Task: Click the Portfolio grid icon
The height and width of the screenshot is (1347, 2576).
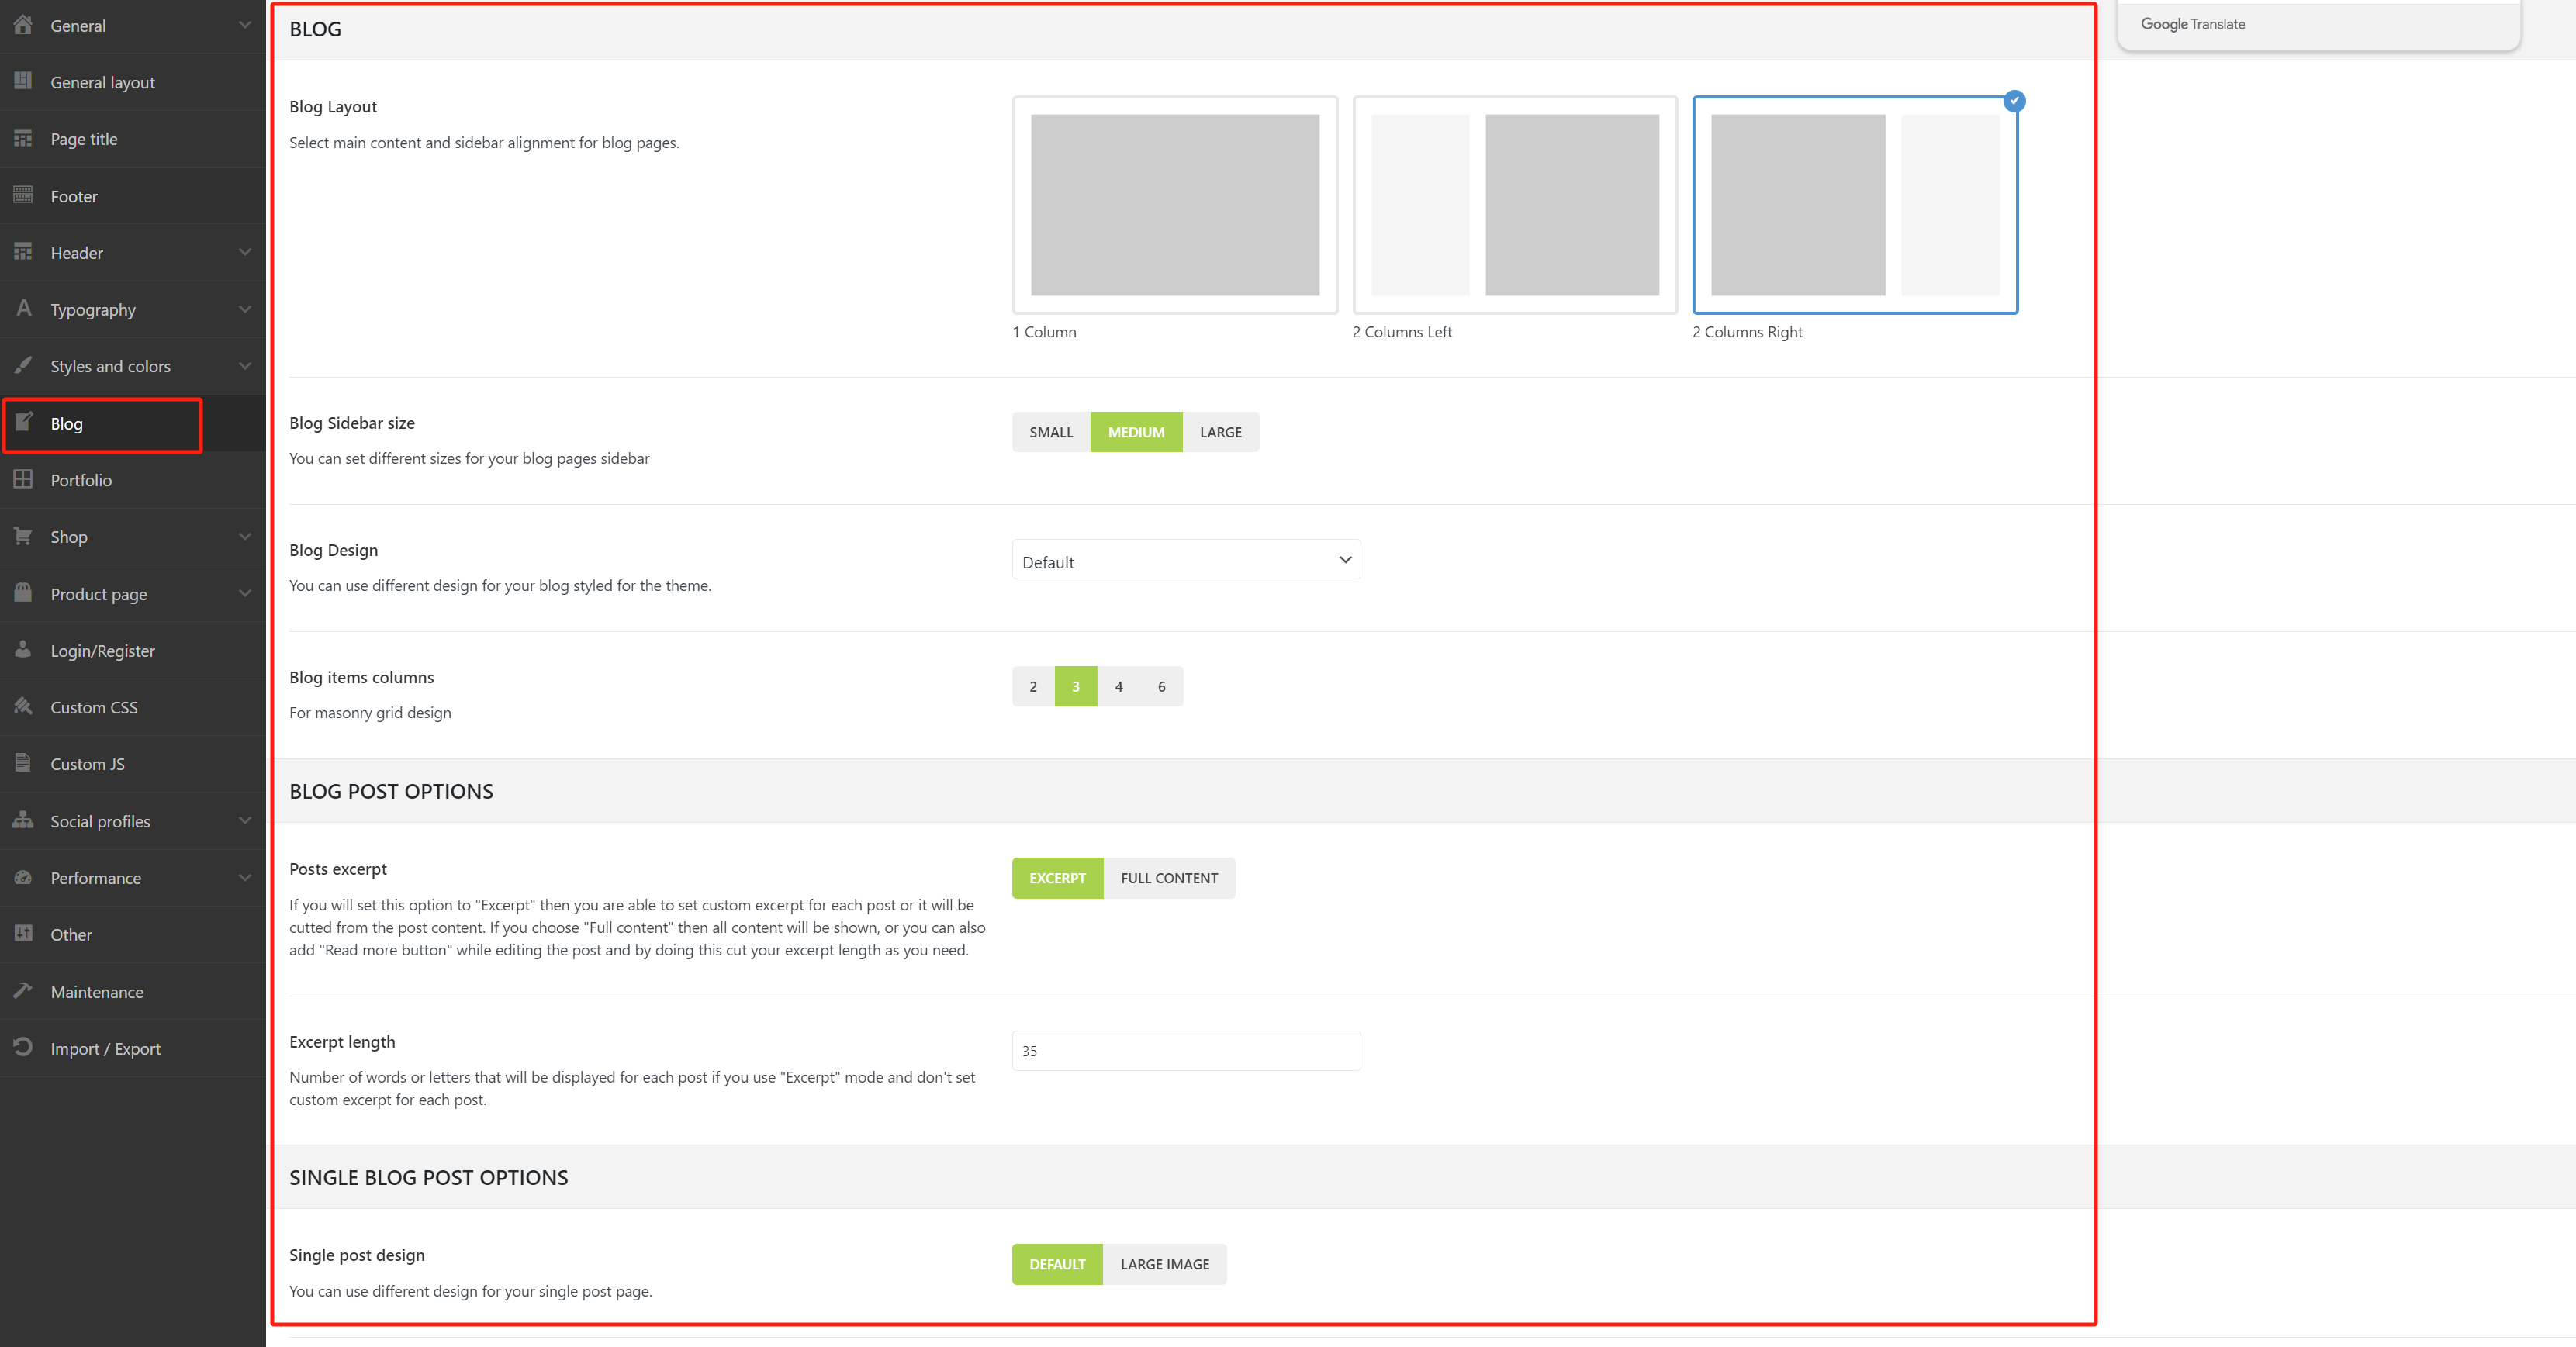Action: pyautogui.click(x=24, y=480)
